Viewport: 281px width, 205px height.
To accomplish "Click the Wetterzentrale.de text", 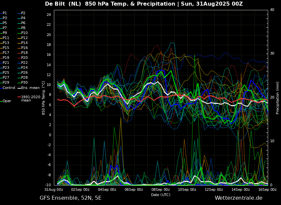I will 238,198.
